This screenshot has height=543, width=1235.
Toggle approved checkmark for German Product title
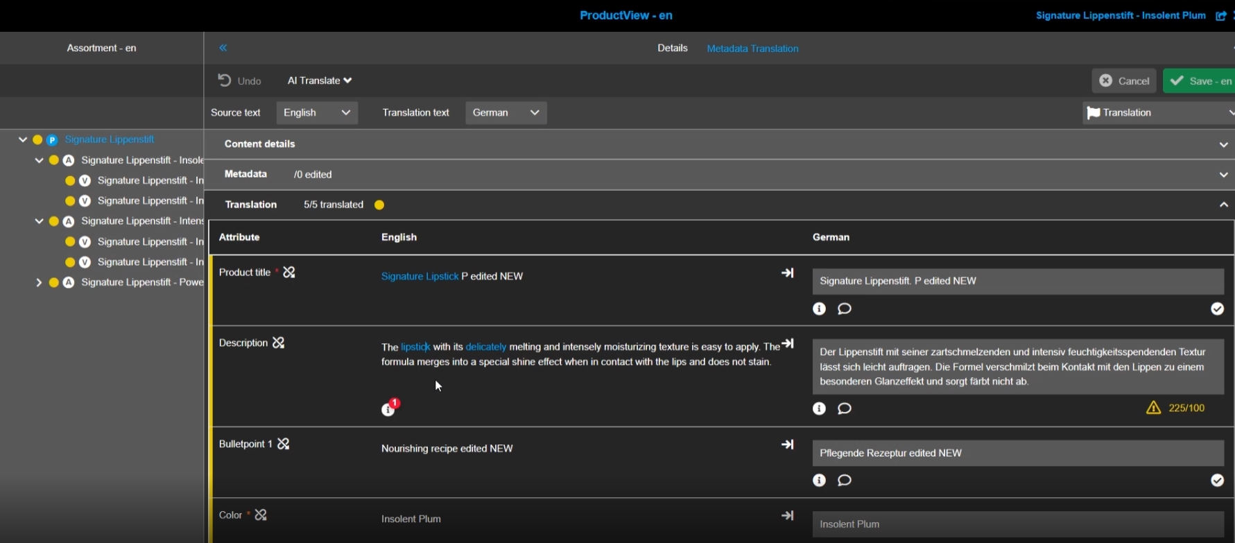click(x=1217, y=309)
